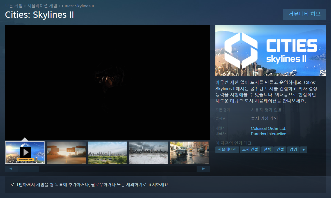
Task: Click the thumbnail strip scrollbar handle
Action: tap(28, 169)
